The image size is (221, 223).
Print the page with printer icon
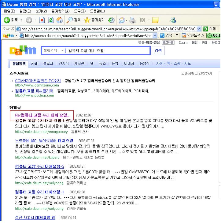pyautogui.click(x=133, y=20)
